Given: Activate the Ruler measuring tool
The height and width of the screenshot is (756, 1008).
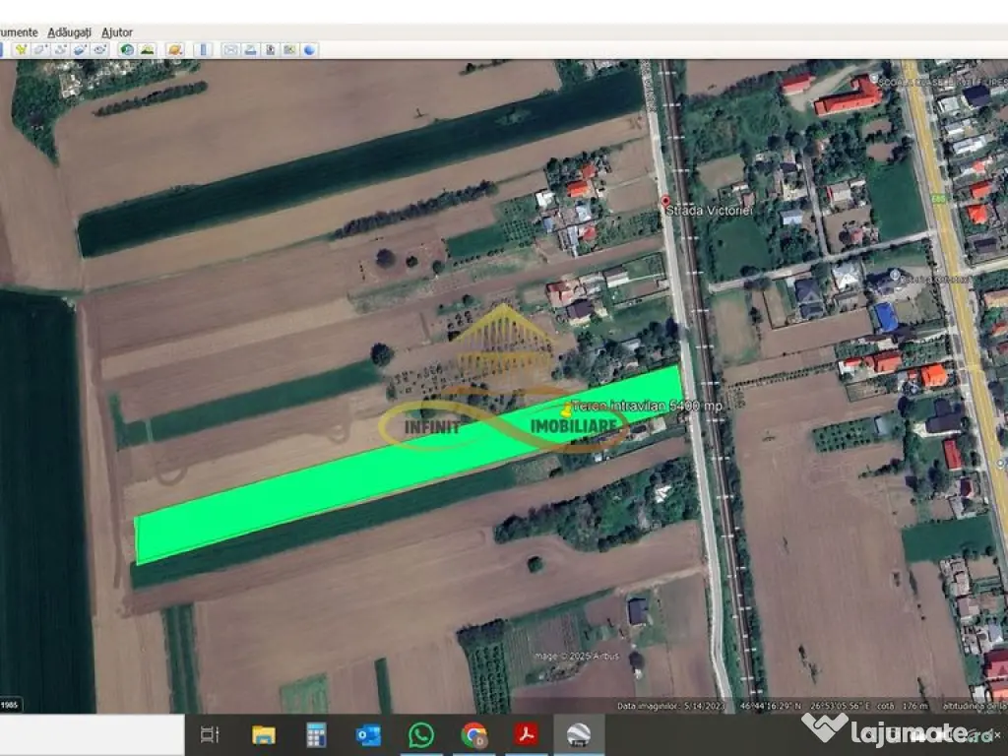Looking at the screenshot, I should (205, 49).
